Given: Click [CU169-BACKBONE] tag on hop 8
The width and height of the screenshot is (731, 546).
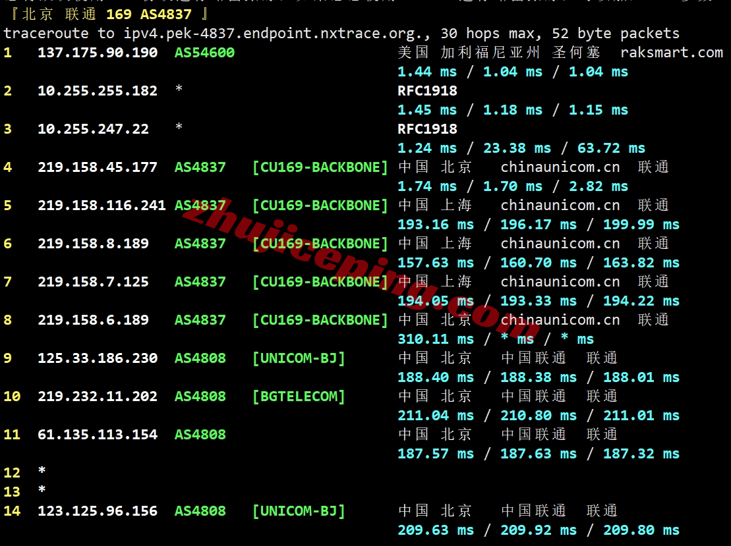Looking at the screenshot, I should (x=320, y=319).
